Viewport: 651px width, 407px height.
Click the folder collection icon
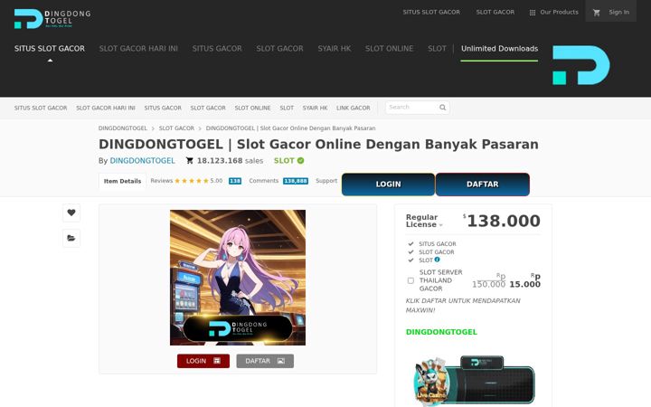tap(71, 238)
